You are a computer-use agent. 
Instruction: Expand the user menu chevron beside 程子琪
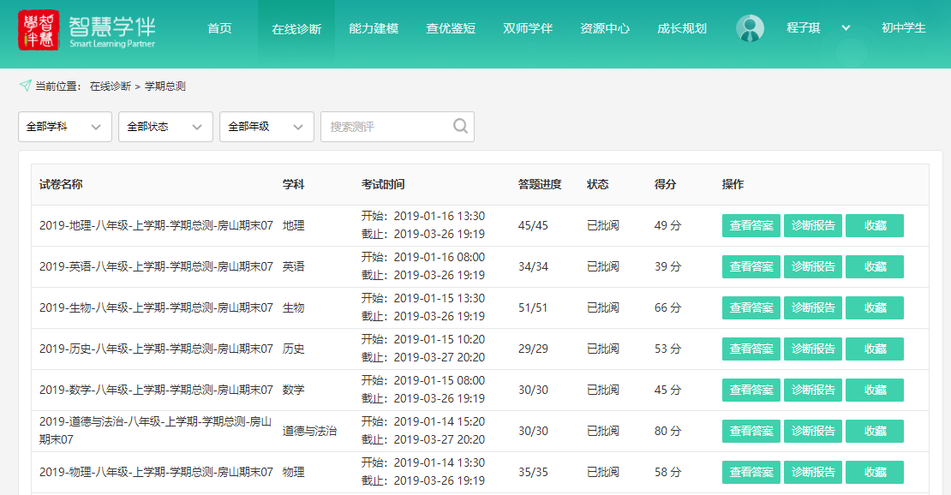[846, 28]
